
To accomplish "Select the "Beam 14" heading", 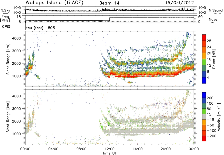I will click(109, 3).
